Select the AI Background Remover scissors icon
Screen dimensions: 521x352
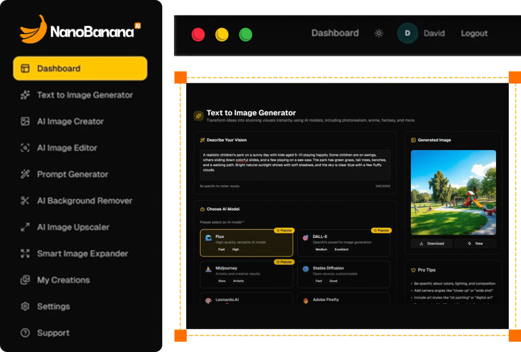[25, 201]
